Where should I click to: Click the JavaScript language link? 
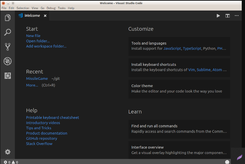click(172, 49)
